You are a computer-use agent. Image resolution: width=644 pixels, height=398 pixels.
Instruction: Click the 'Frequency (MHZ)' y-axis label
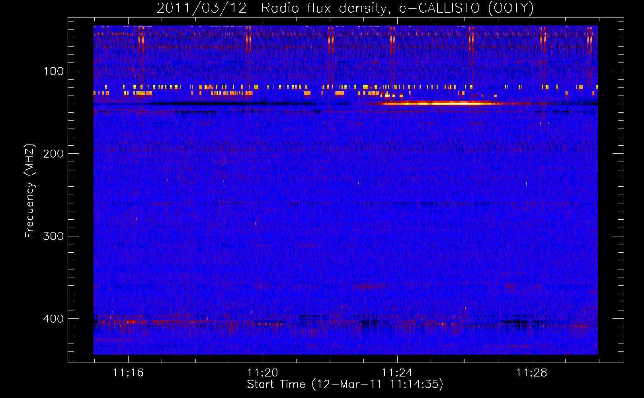click(x=30, y=191)
